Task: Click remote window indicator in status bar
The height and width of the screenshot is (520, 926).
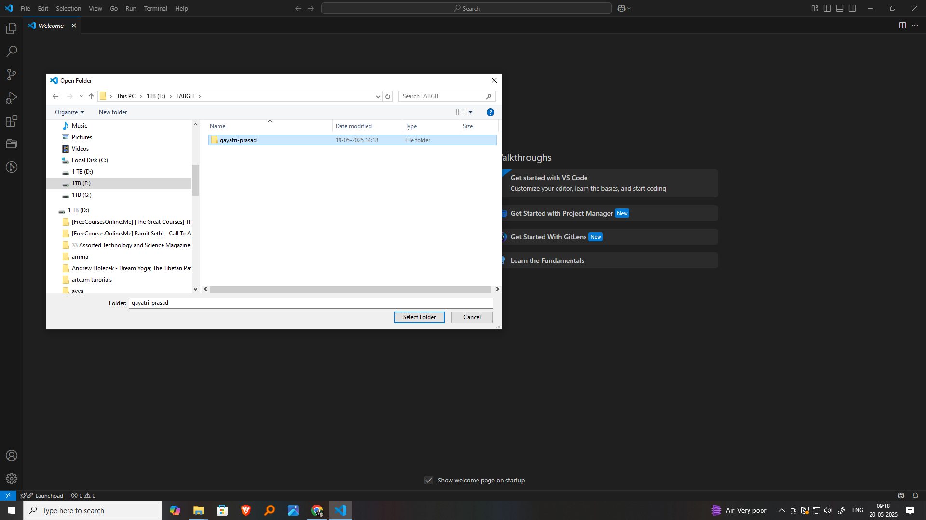Action: point(8,495)
